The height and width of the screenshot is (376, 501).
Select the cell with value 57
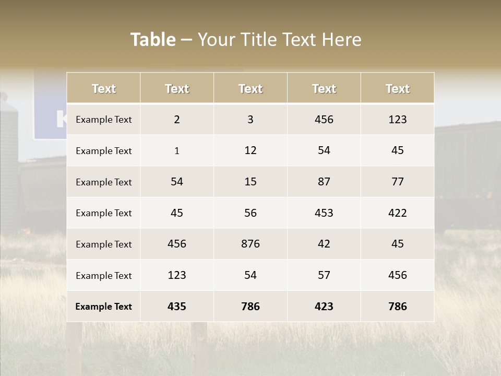[324, 275]
